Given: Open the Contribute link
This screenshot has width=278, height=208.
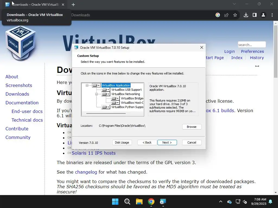Looking at the screenshot, I should [17, 129].
